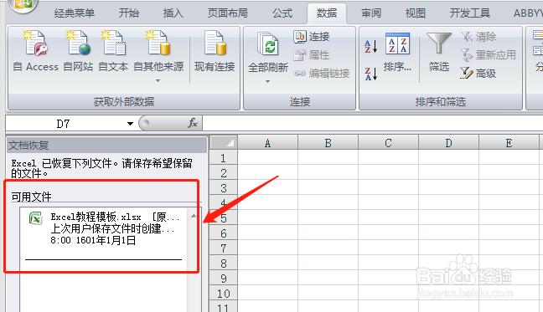The image size is (543, 312).
Task: Import data from web (自网站)
Action: point(78,51)
